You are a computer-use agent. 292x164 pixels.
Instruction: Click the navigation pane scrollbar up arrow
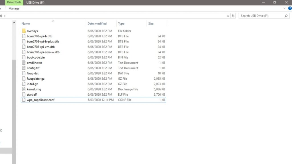pos(14,23)
